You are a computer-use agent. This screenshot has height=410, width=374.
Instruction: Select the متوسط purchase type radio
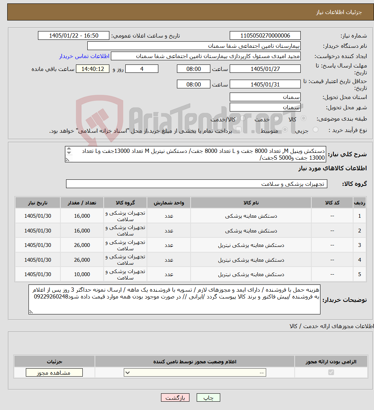point(285,130)
